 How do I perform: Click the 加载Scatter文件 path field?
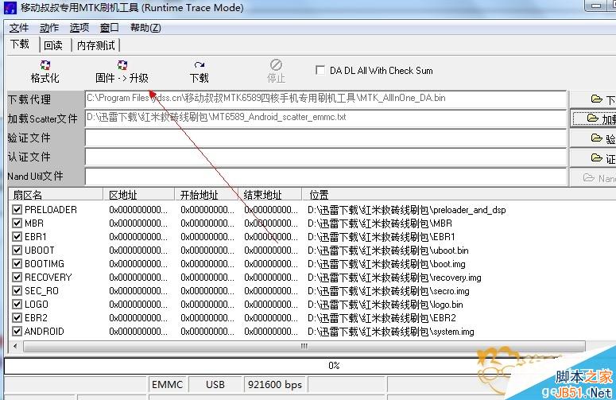click(x=326, y=118)
